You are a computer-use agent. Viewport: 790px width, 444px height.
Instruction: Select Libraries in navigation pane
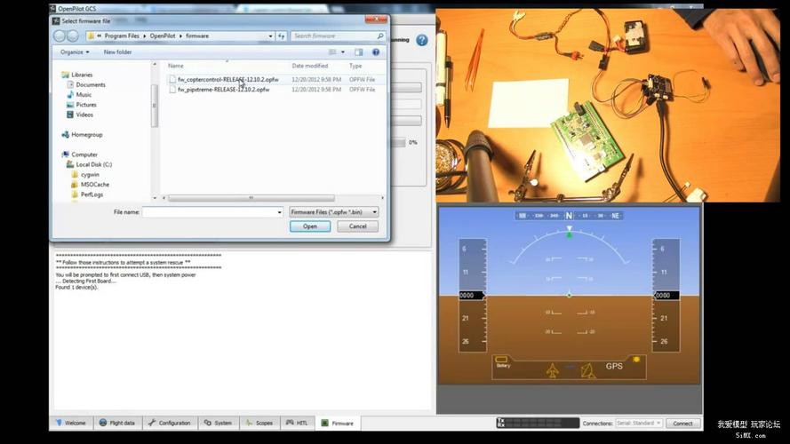coord(82,75)
